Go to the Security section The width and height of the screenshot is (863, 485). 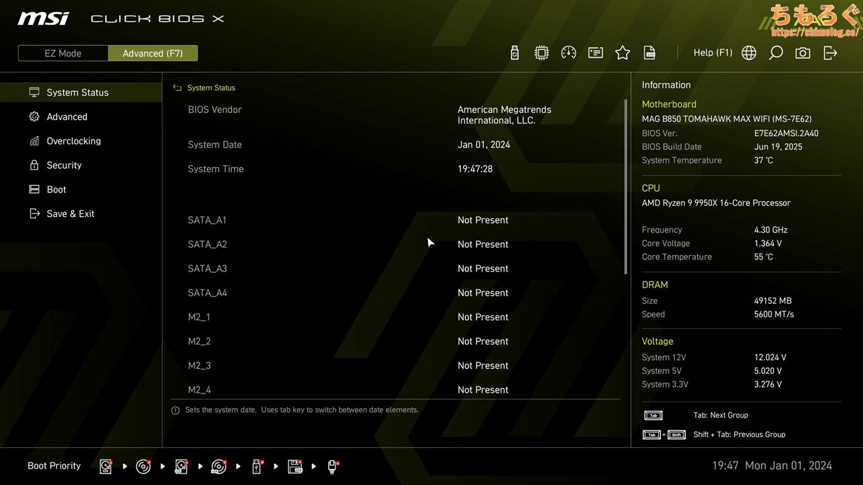pyautogui.click(x=64, y=165)
